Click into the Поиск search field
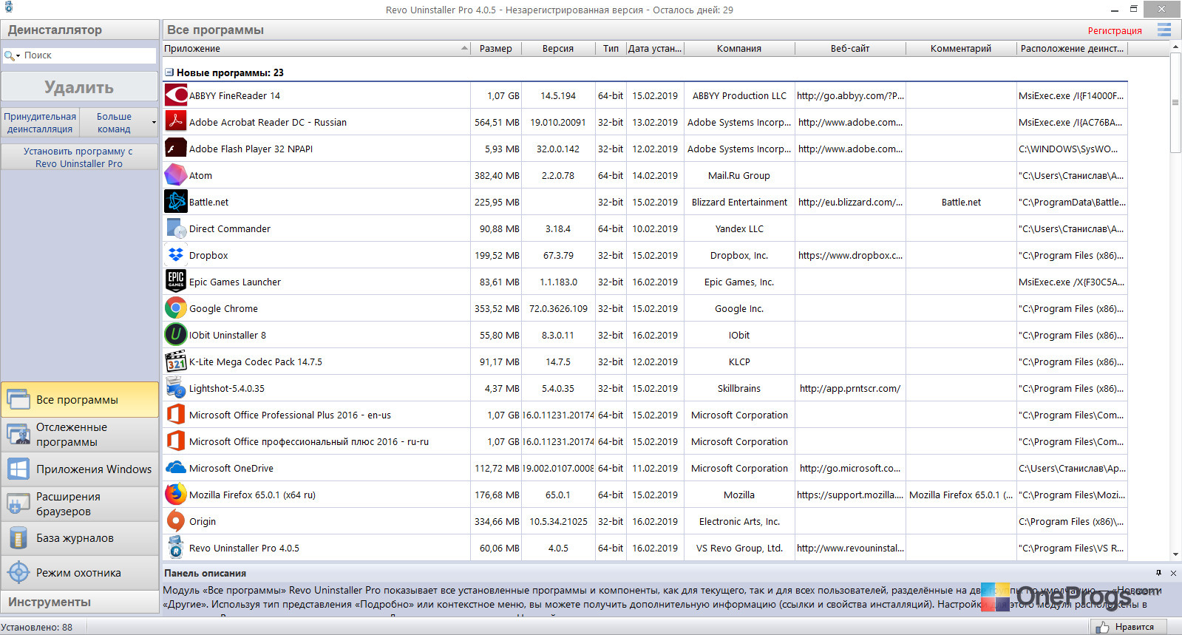This screenshot has width=1182, height=635. click(x=89, y=55)
